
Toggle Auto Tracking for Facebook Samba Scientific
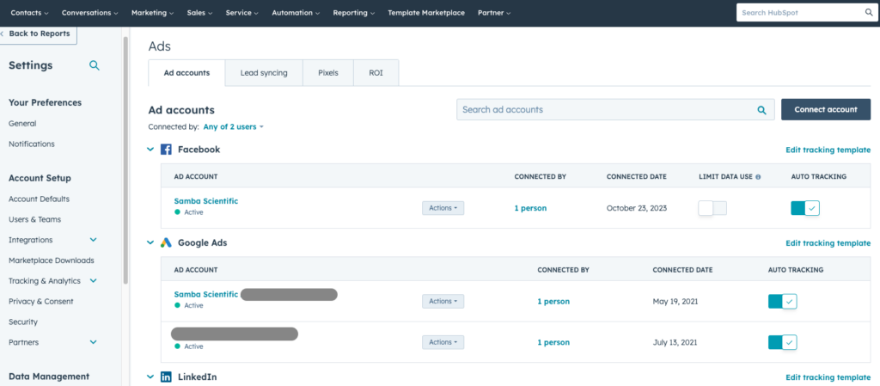tap(805, 208)
